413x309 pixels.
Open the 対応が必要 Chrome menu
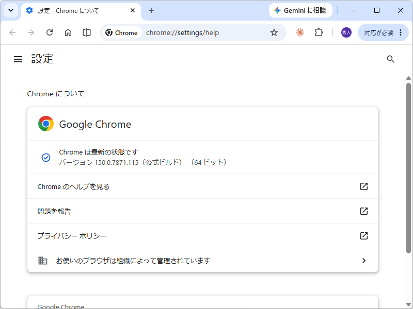point(383,32)
